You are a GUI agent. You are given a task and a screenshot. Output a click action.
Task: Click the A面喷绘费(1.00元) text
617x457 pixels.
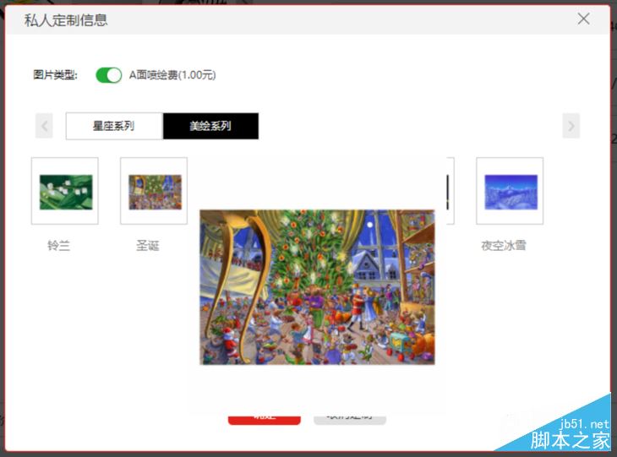(172, 74)
